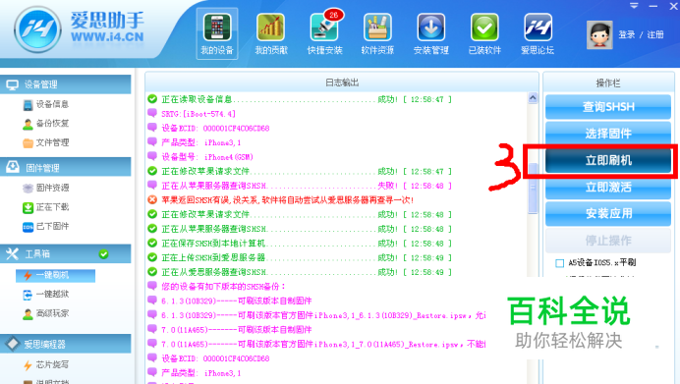Screen dimensions: 680x384
Task: Collapse the 固件管理 section header
Action: coord(66,167)
